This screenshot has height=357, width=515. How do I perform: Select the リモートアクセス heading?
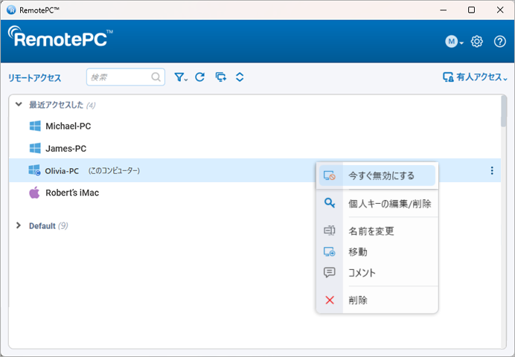coord(35,78)
